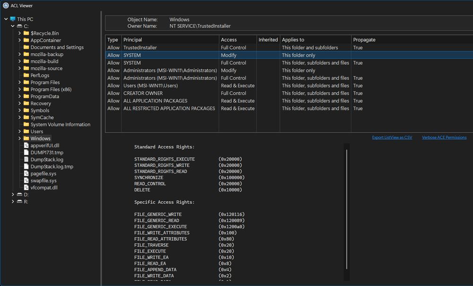
Task: Expand the R: drive node
Action: (x=13, y=201)
